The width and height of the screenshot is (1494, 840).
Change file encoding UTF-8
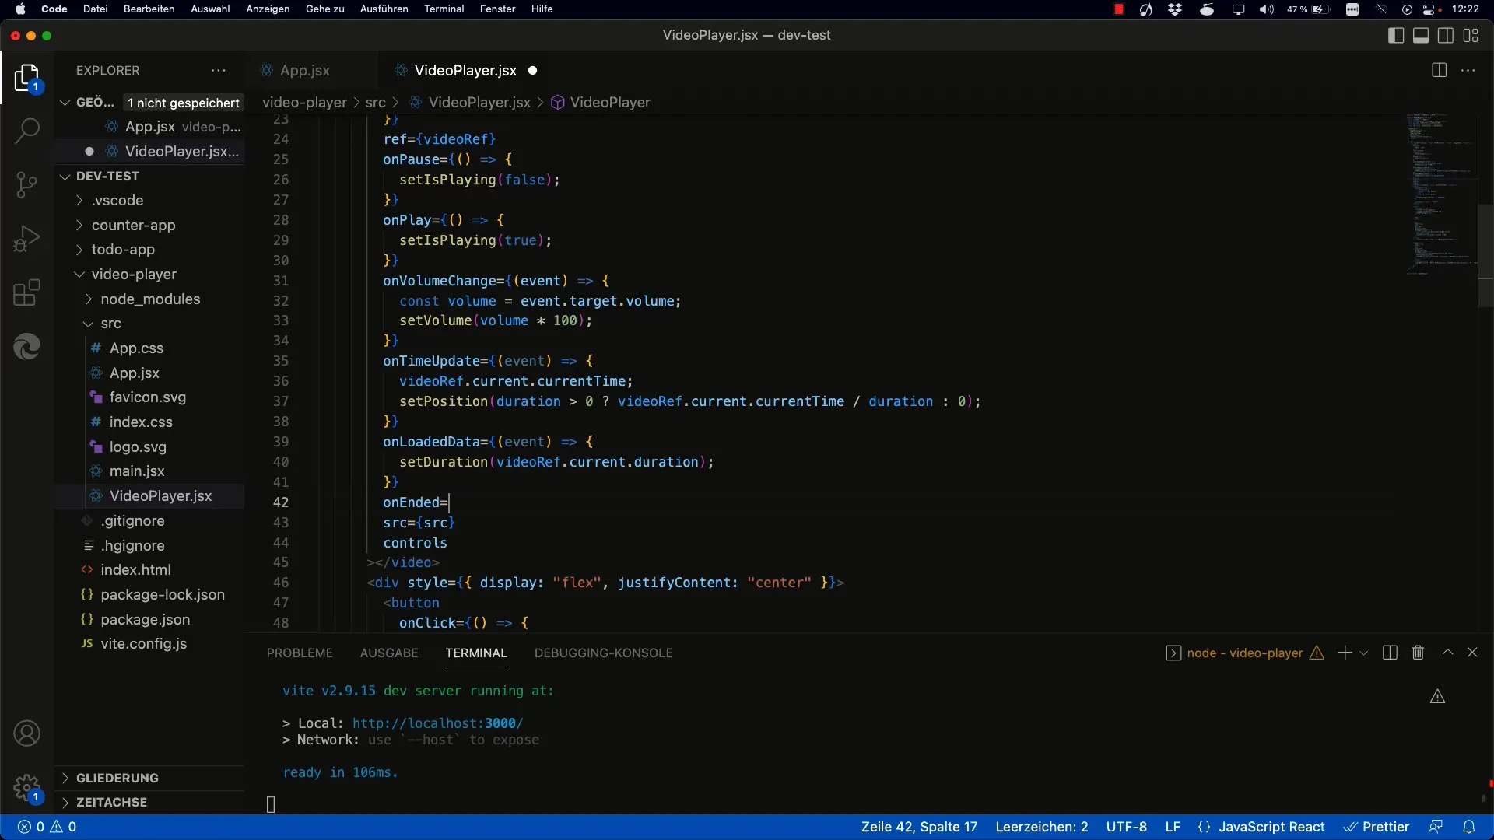(1126, 827)
